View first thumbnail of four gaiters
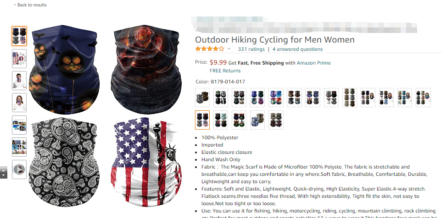The image size is (446, 218). pos(19,36)
